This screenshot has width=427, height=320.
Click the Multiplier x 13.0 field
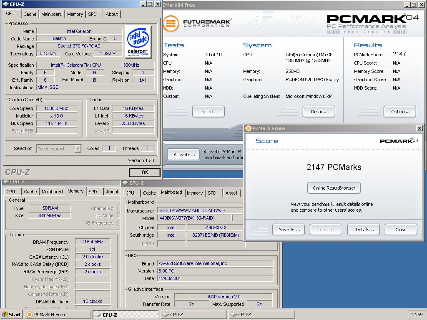(x=56, y=116)
